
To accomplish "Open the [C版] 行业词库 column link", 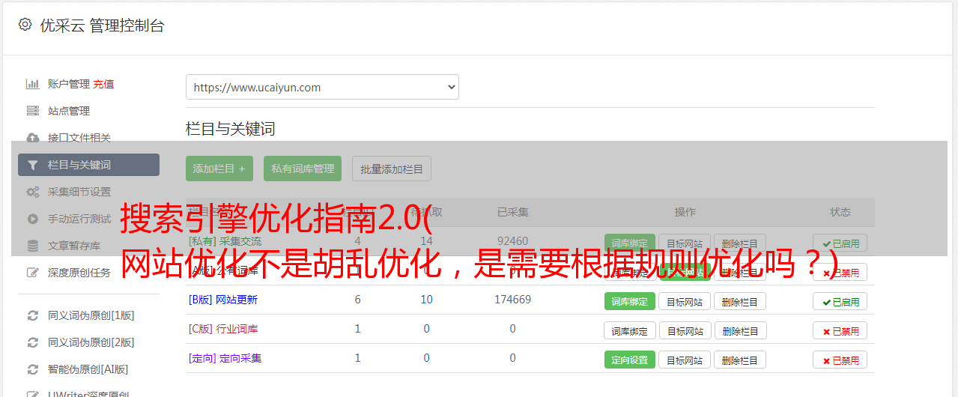I will point(223,329).
